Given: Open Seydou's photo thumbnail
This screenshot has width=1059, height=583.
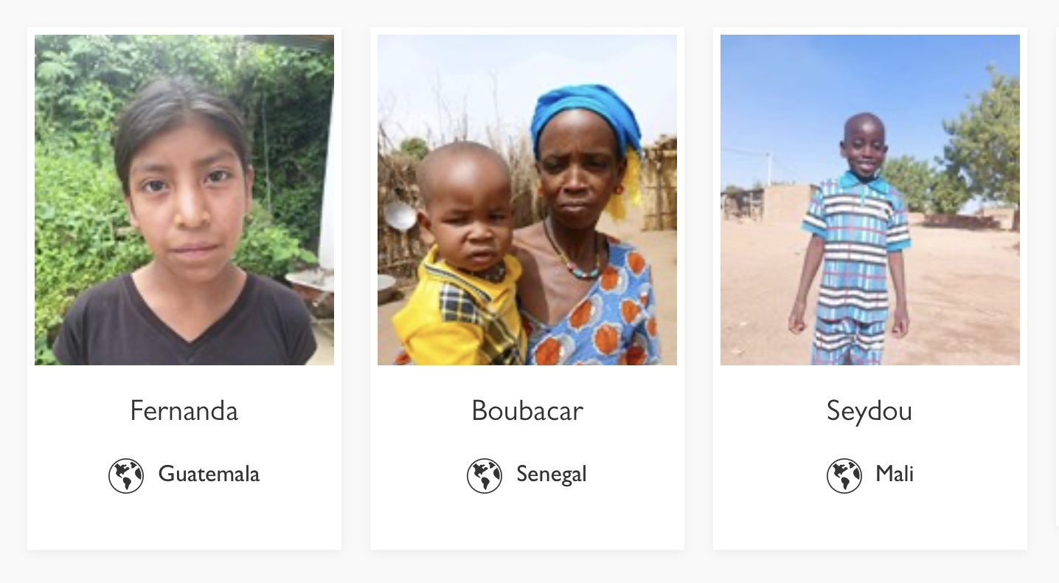Looking at the screenshot, I should [x=870, y=199].
